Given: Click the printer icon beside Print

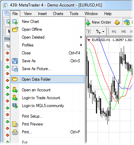Looking at the screenshot, I should pos(15,132).
